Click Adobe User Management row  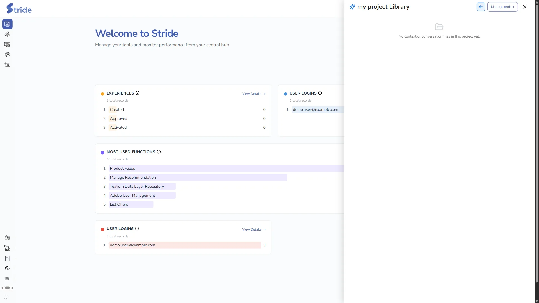pos(142,195)
